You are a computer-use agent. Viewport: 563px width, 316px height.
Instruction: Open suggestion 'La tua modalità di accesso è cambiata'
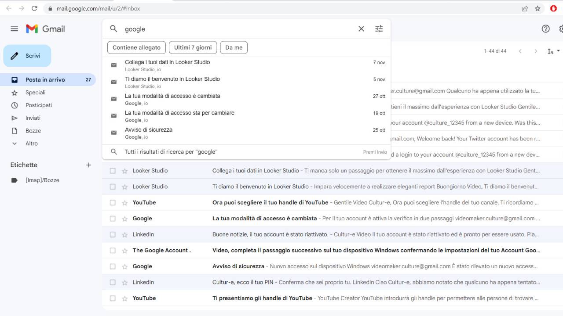246,99
